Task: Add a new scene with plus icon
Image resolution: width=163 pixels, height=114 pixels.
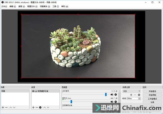Action: tap(3, 107)
